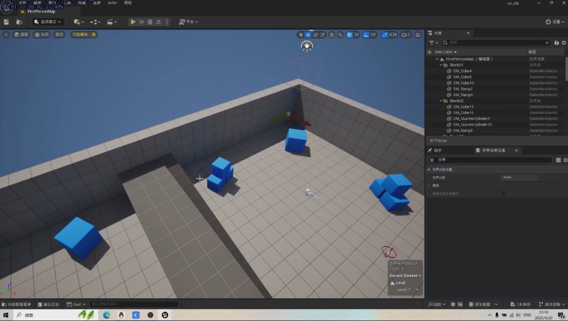Toggle grid snapping in the viewport
The width and height of the screenshot is (568, 321).
350,34
